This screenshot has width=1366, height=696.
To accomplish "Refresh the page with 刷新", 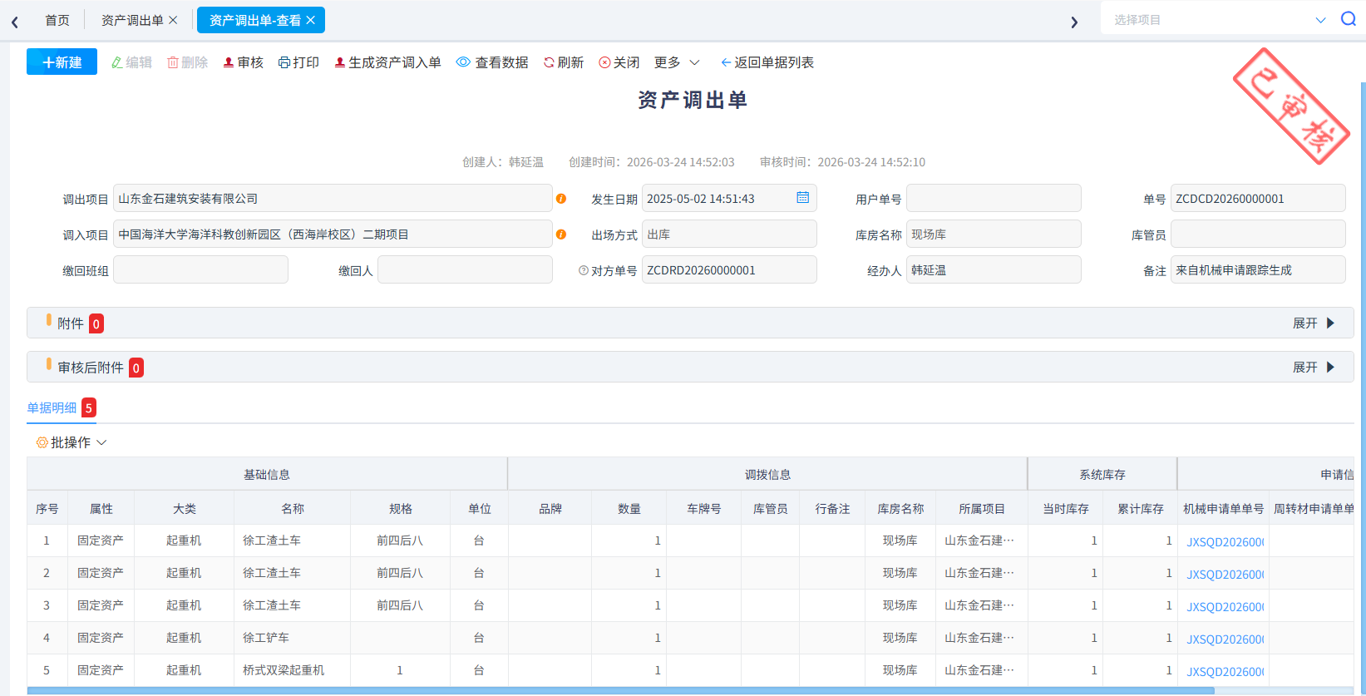I will point(564,62).
